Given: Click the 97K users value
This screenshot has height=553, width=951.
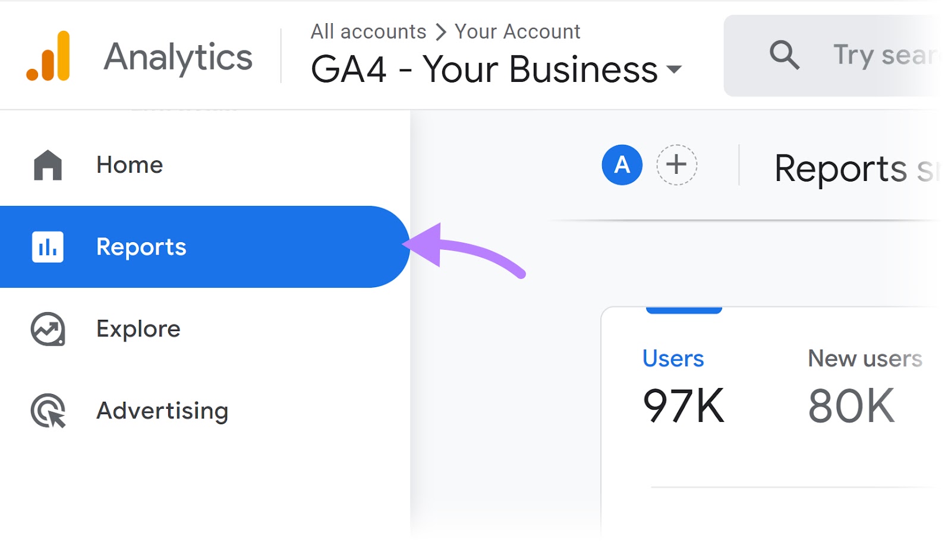Looking at the screenshot, I should click(684, 405).
